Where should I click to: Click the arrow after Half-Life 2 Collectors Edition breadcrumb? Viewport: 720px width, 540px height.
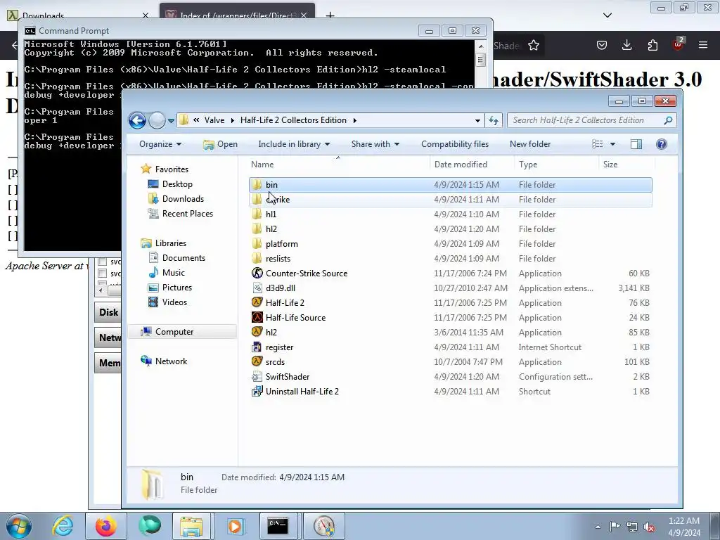coord(354,120)
